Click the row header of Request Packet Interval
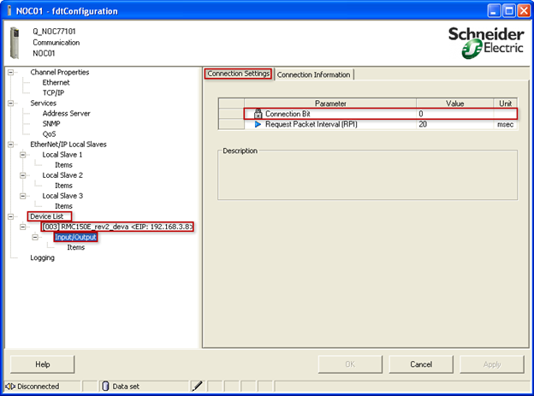This screenshot has height=396, width=534. 231,124
